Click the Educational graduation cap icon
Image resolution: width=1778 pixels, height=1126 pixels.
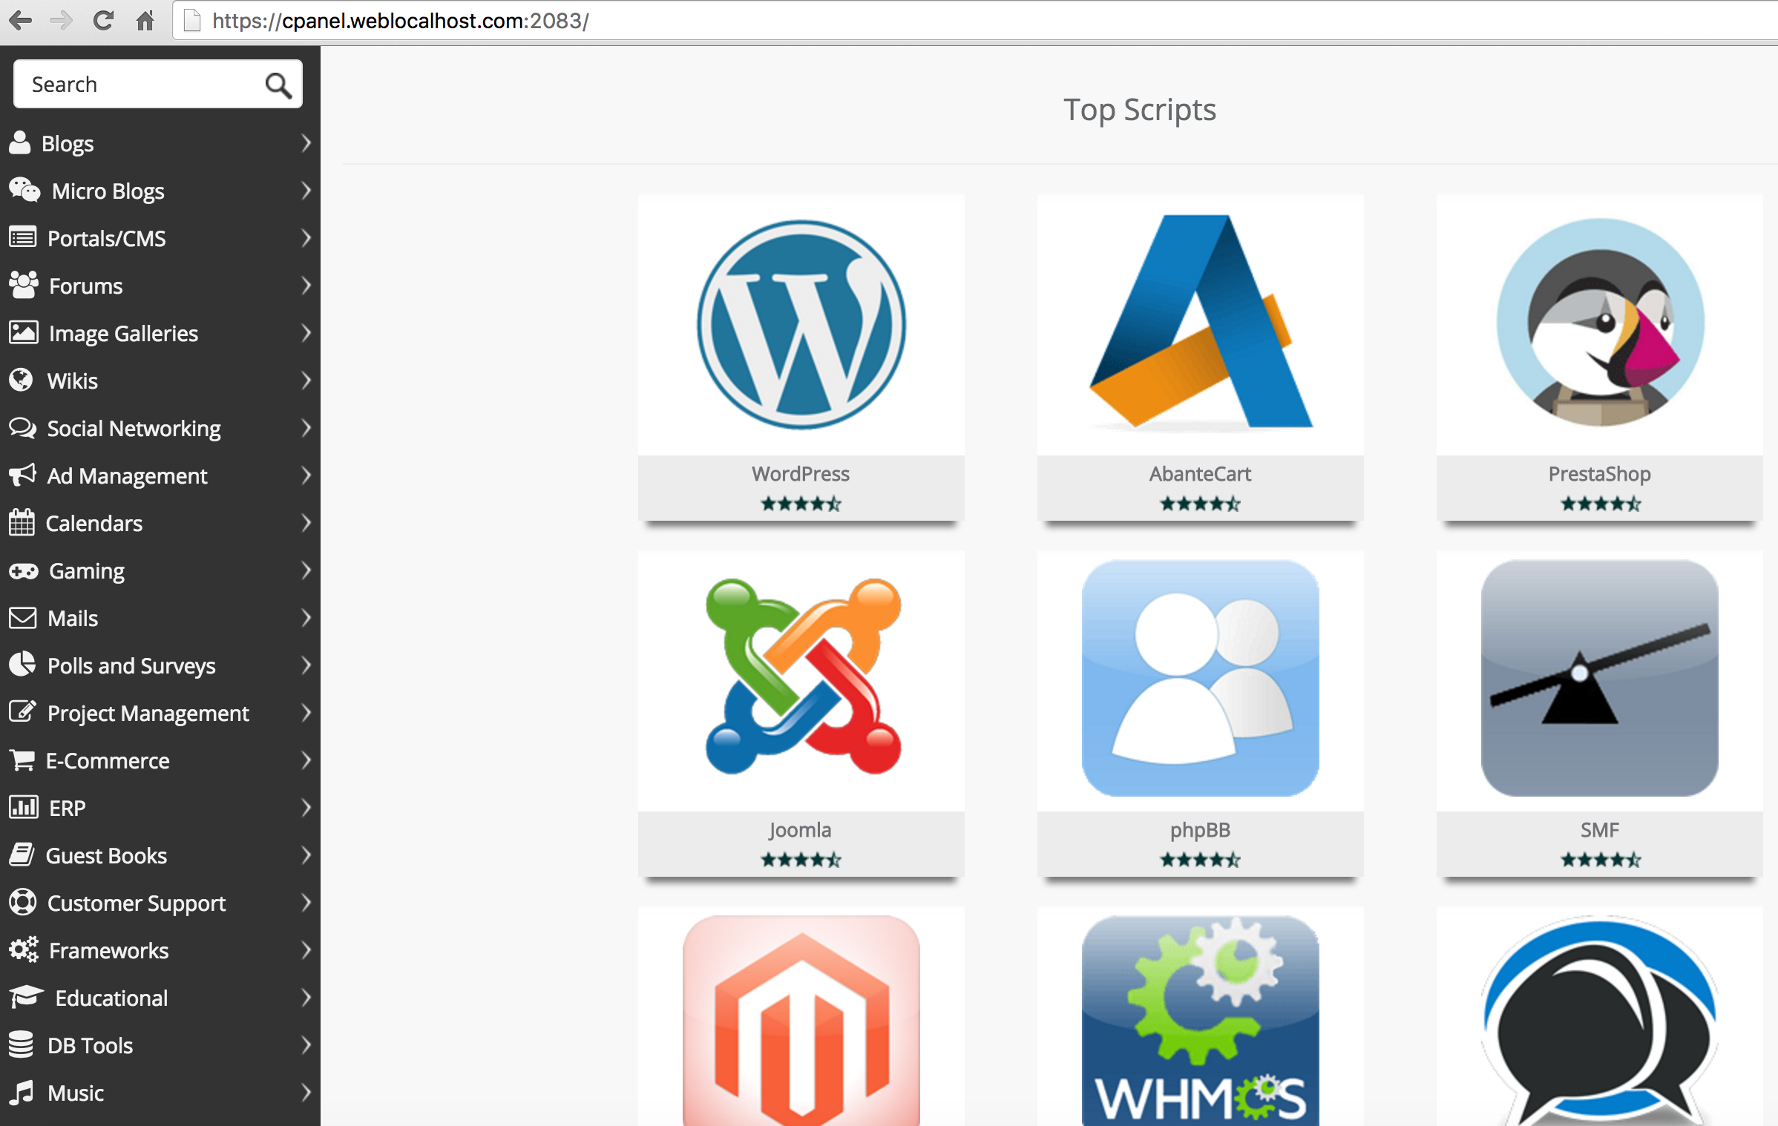click(x=27, y=997)
